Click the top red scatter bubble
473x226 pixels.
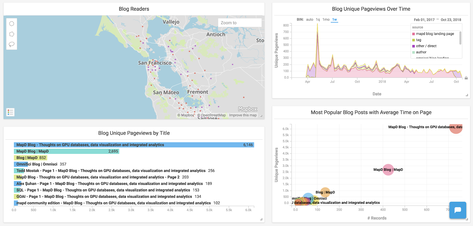pos(456,129)
